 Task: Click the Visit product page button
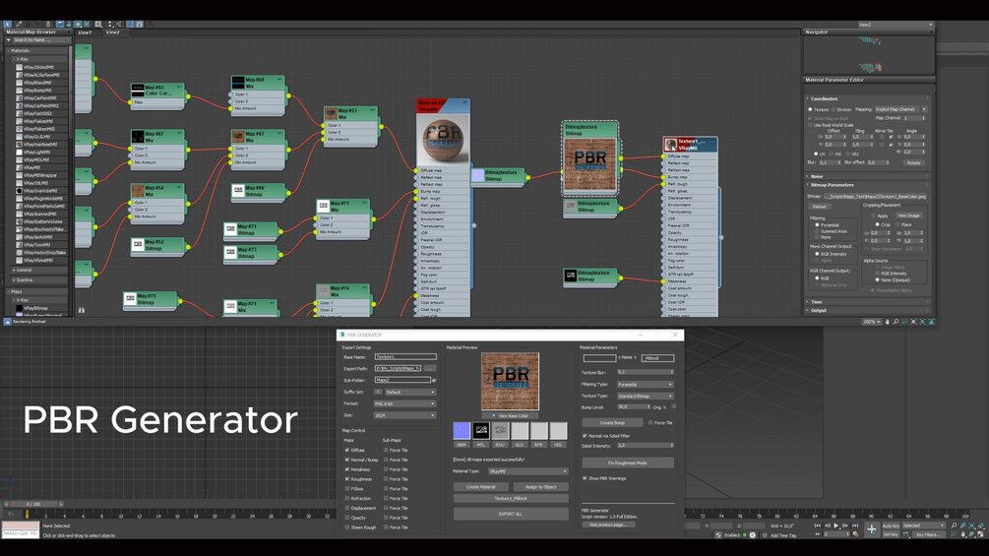click(x=608, y=525)
